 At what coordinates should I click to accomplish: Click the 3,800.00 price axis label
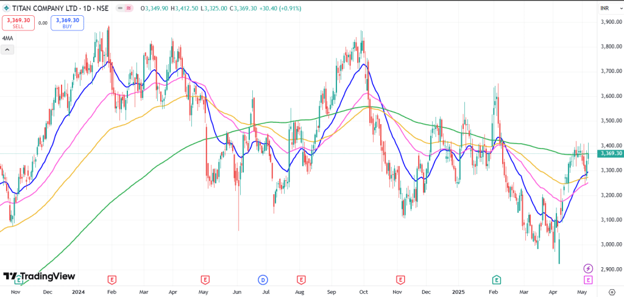pos(611,47)
